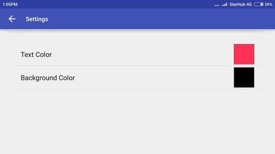The width and height of the screenshot is (275, 154).
Task: Open the red Text Color swatch
Action: coord(244,54)
